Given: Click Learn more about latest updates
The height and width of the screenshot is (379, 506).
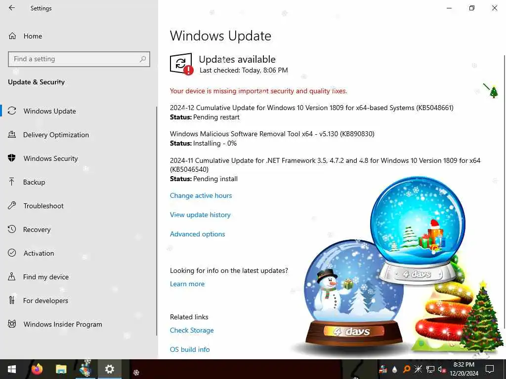Looking at the screenshot, I should [x=187, y=284].
